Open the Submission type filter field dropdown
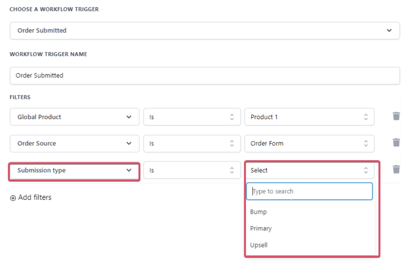This screenshot has width=404, height=267. [x=74, y=170]
